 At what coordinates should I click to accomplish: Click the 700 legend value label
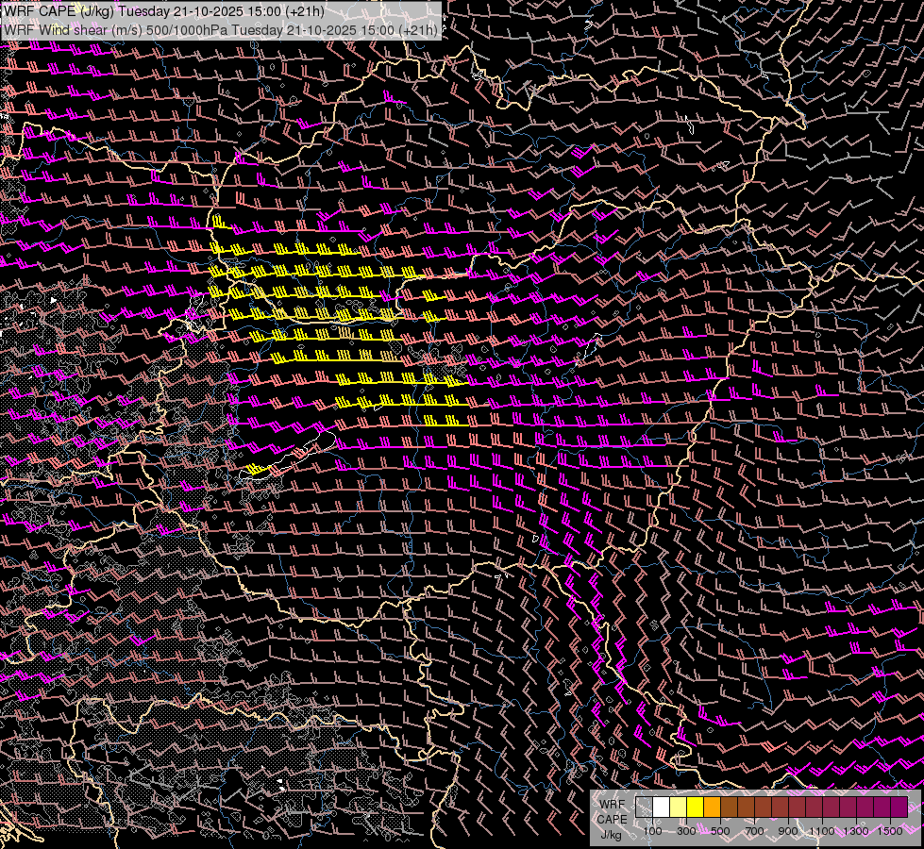[754, 831]
